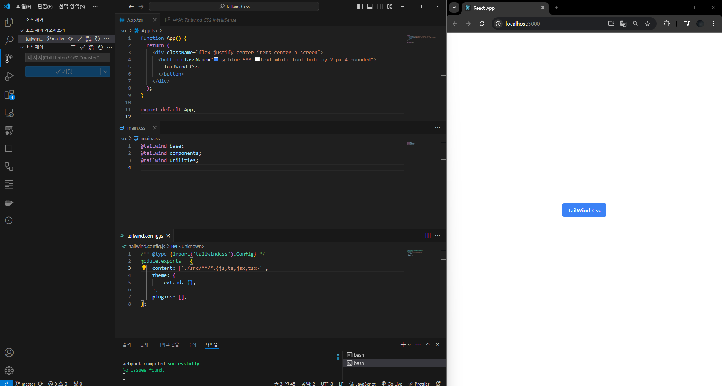Click the bg-blue-500 color swatch
Image resolution: width=722 pixels, height=386 pixels.
(x=216, y=59)
